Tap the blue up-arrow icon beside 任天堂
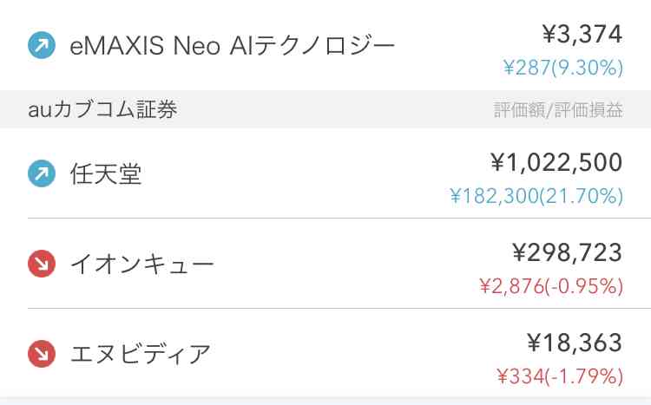The image size is (651, 405). pos(42,173)
